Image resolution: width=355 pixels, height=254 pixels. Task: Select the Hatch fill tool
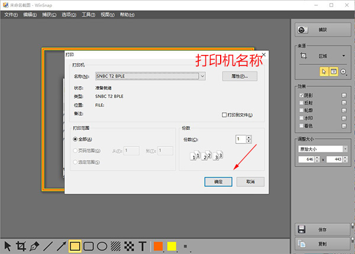(x=116, y=246)
